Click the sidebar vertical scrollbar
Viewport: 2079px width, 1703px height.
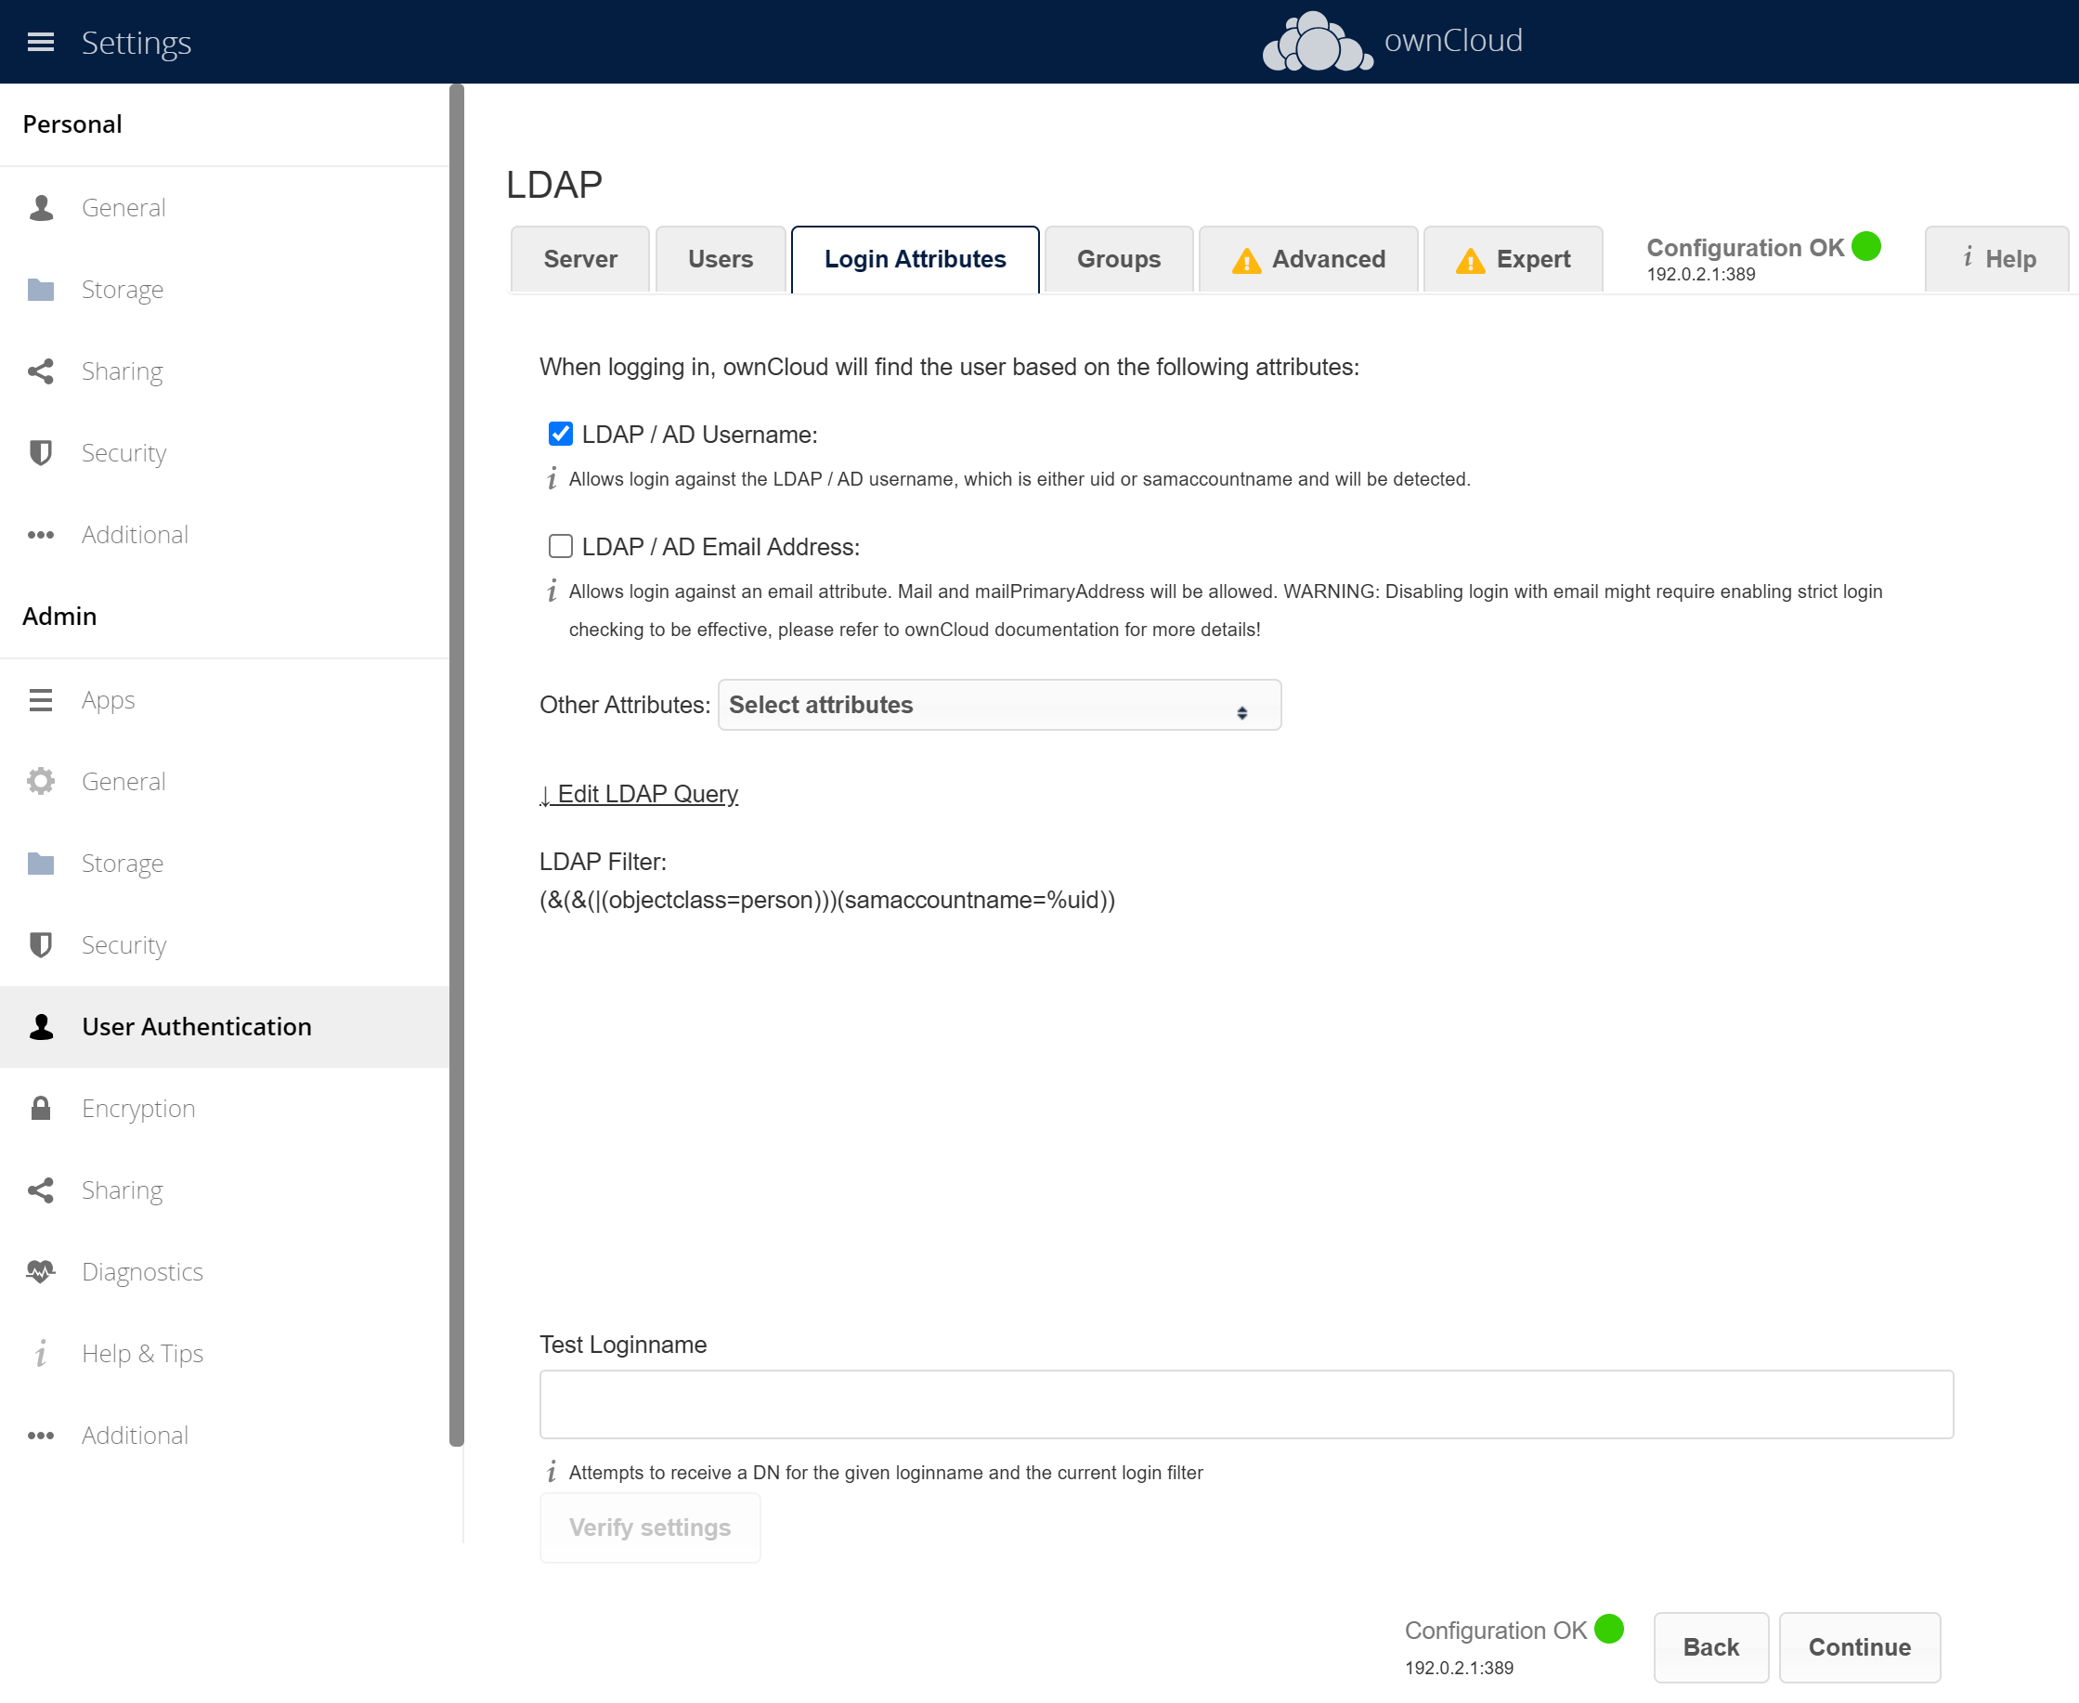pyautogui.click(x=456, y=765)
